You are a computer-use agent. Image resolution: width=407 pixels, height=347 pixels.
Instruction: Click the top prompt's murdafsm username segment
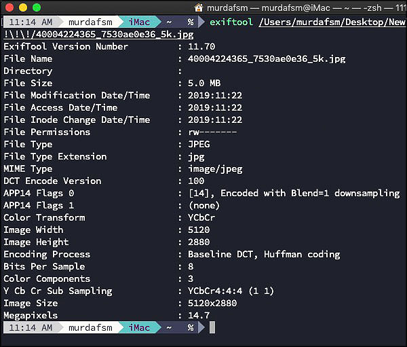point(90,22)
